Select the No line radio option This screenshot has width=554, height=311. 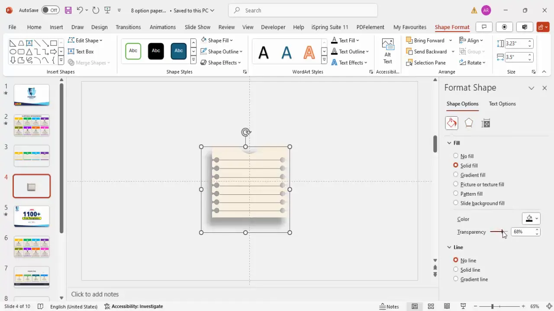[x=456, y=260]
